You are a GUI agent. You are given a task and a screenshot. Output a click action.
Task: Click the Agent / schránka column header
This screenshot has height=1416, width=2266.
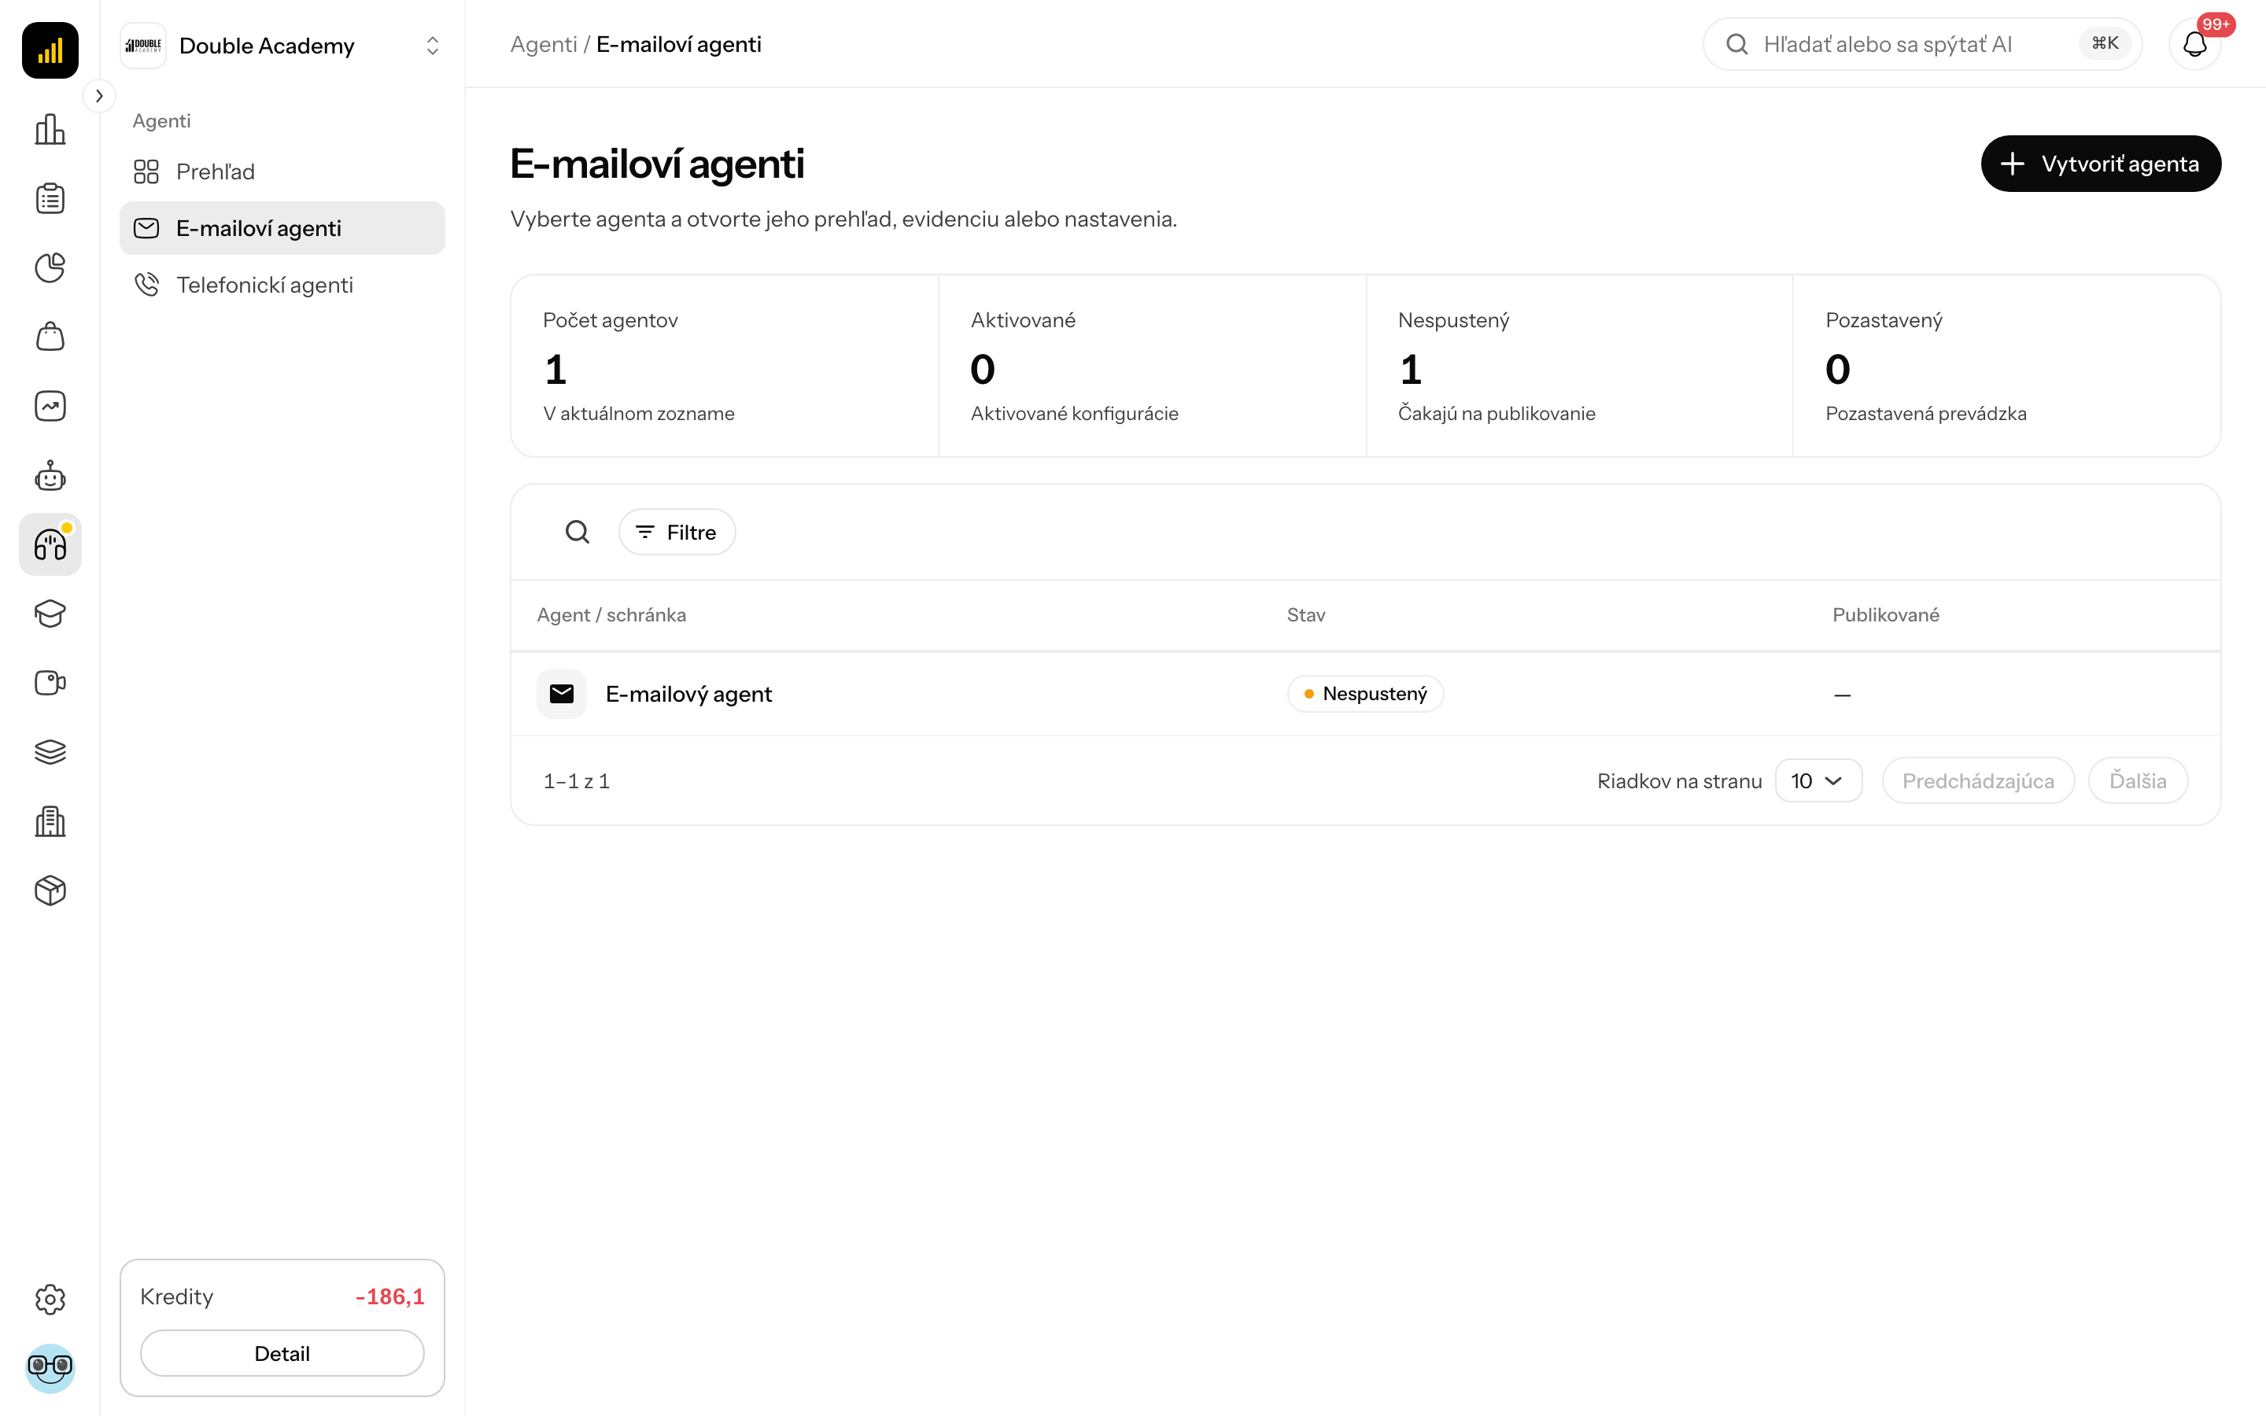tap(611, 614)
